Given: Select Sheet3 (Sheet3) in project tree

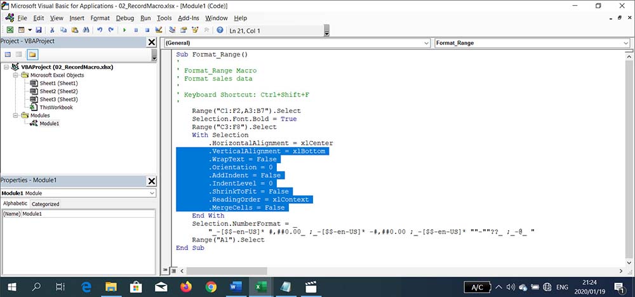Looking at the screenshot, I should click(x=58, y=100).
